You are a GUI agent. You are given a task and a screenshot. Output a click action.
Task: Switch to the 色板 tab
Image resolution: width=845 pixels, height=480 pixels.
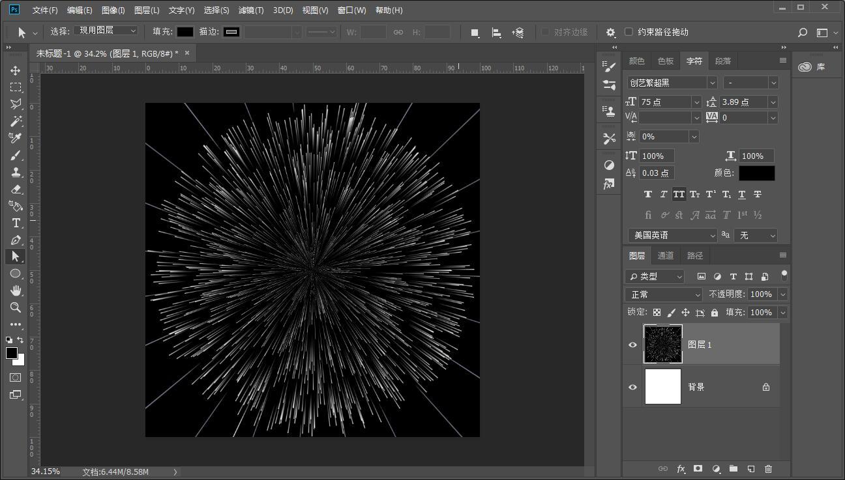tap(666, 61)
